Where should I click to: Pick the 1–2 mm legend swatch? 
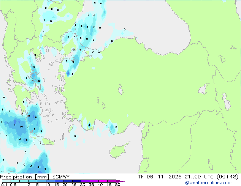(x=24, y=181)
